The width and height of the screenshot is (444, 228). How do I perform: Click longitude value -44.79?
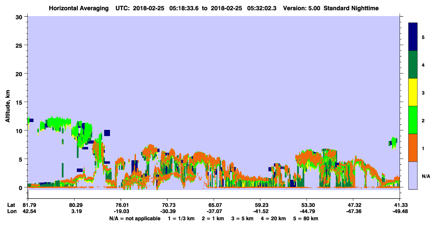click(x=307, y=211)
